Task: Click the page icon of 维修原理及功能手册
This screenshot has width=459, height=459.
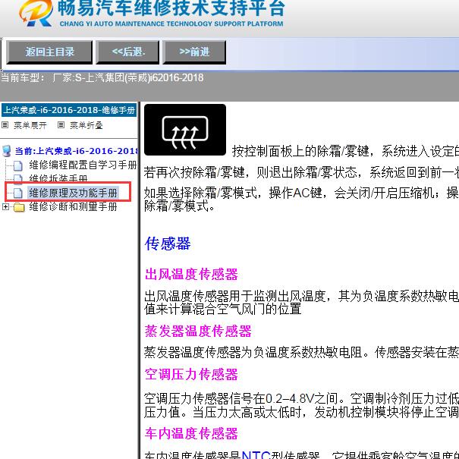Action: click(18, 193)
